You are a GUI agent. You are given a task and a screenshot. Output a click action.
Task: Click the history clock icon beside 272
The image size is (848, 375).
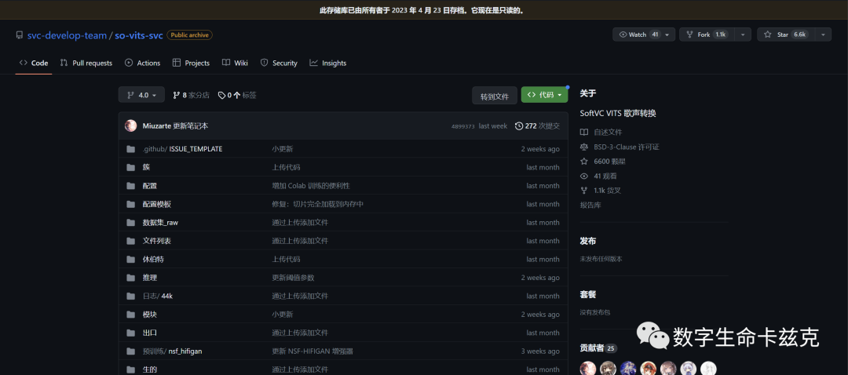coord(519,126)
